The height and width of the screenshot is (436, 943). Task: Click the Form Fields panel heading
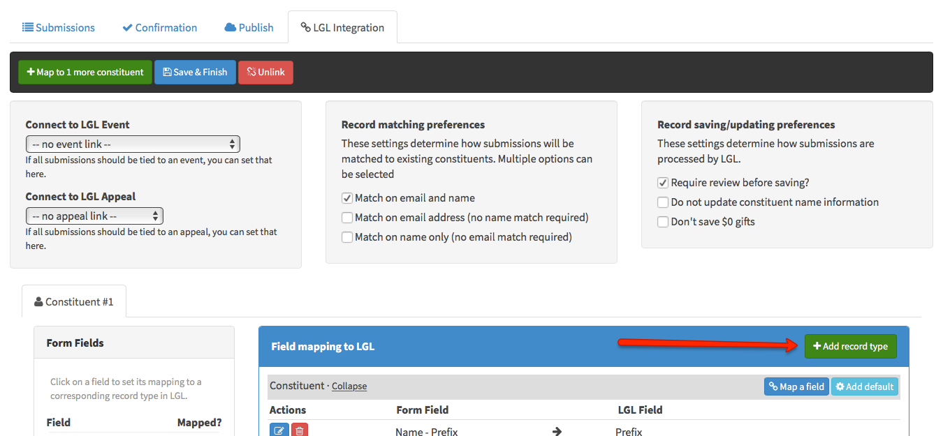pyautogui.click(x=75, y=343)
